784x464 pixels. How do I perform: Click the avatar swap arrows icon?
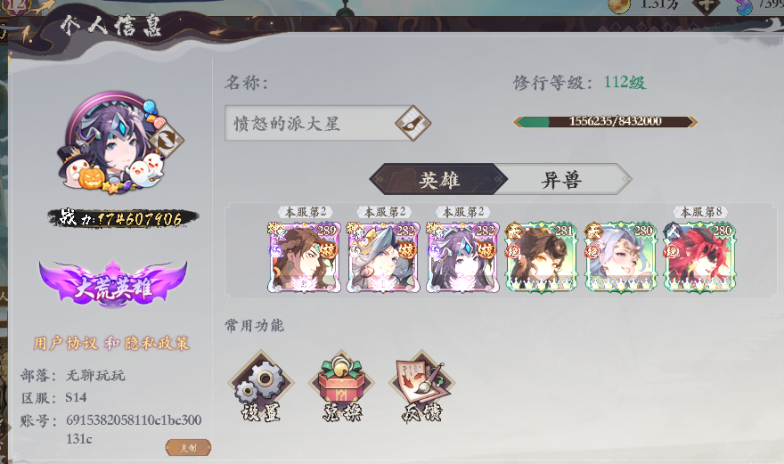coord(166,140)
